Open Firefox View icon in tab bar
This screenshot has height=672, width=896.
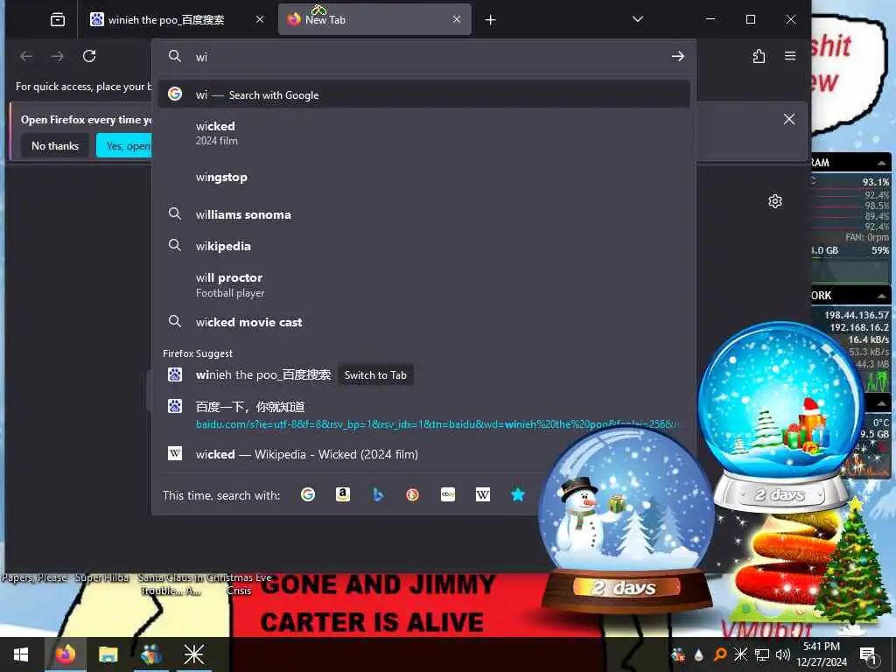coord(58,20)
